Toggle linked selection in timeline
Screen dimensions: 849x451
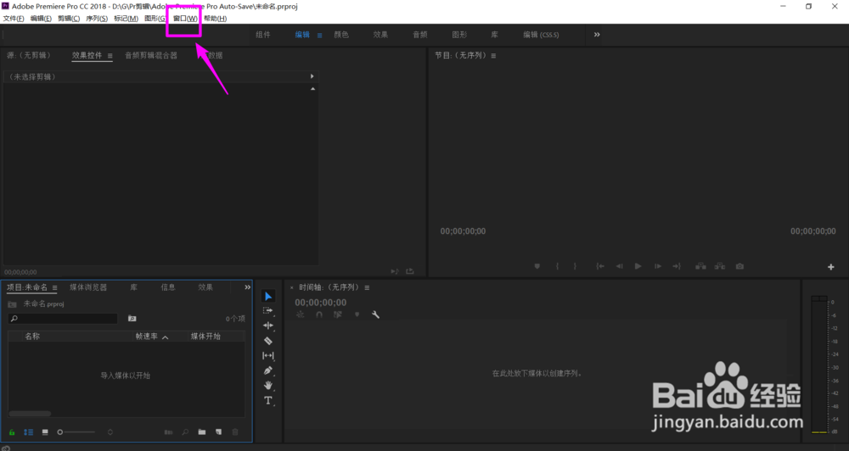[x=338, y=315]
